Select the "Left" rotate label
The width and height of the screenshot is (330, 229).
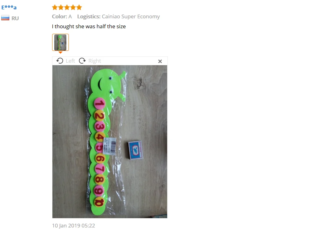tap(70, 61)
